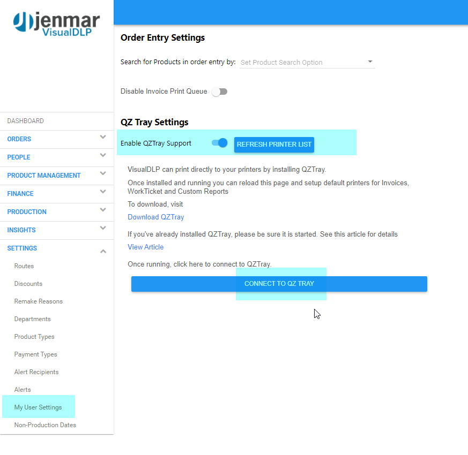Open the Insights section label

click(21, 230)
